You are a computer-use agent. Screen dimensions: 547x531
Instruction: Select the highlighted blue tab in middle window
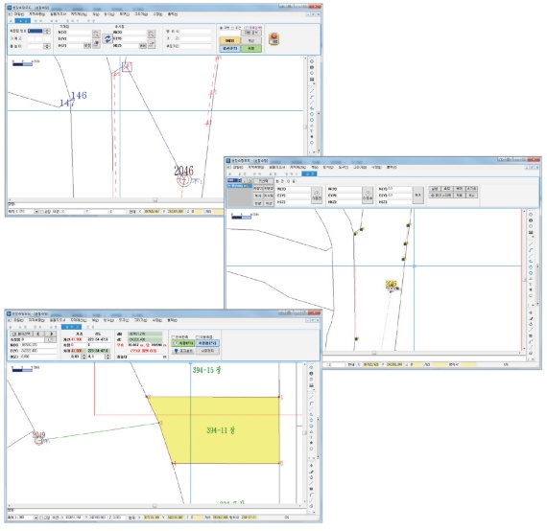pyautogui.click(x=309, y=173)
